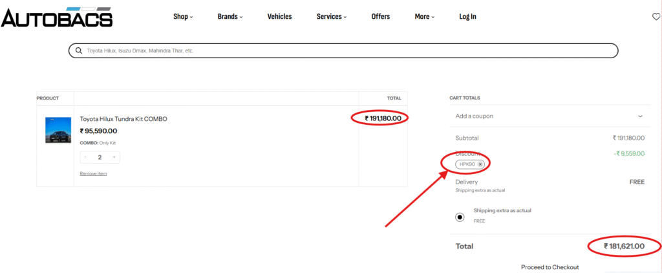Click the CART TOTALS heading
This screenshot has width=662, height=273.
[x=464, y=98]
